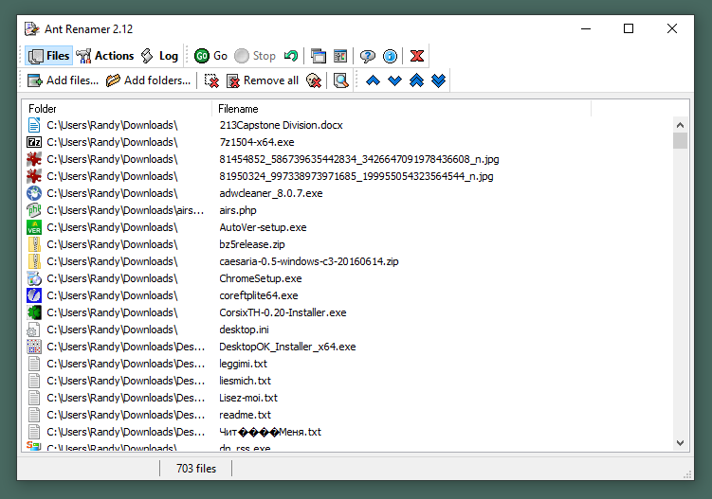The height and width of the screenshot is (499, 712).
Task: Maximize the Ant Renamer window
Action: [629, 28]
